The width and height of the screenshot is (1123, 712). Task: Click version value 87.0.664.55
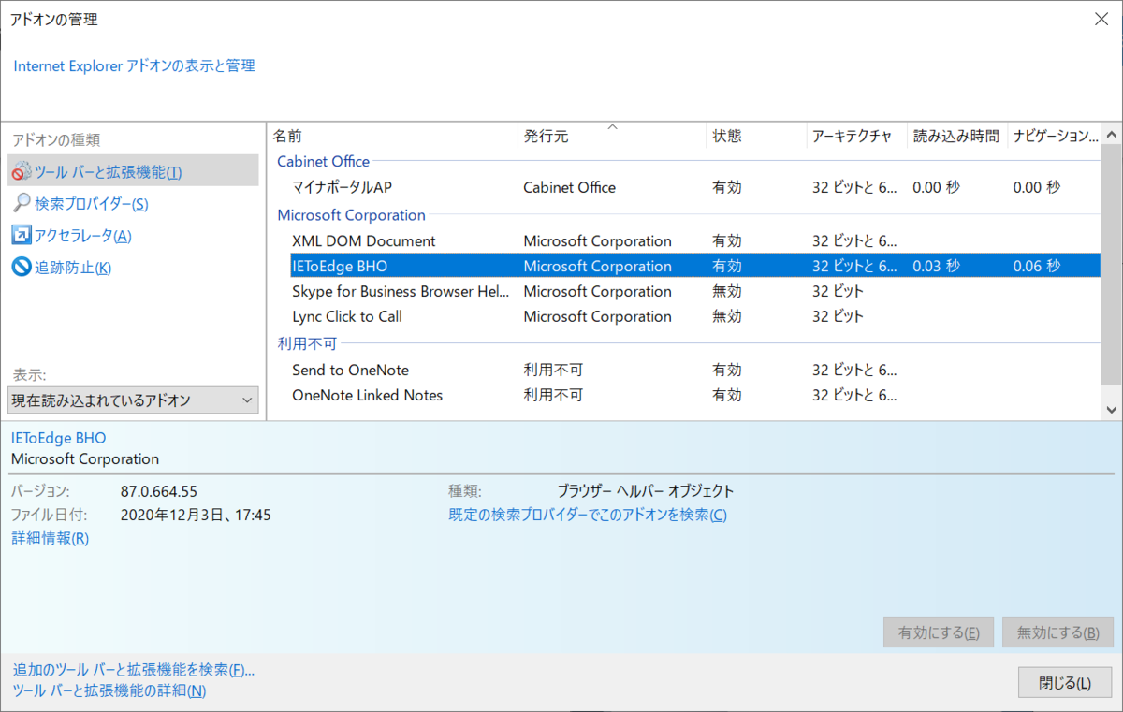coord(159,491)
